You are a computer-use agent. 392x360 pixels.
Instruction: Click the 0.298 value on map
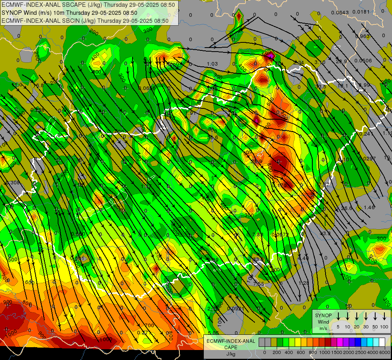(x=38, y=110)
